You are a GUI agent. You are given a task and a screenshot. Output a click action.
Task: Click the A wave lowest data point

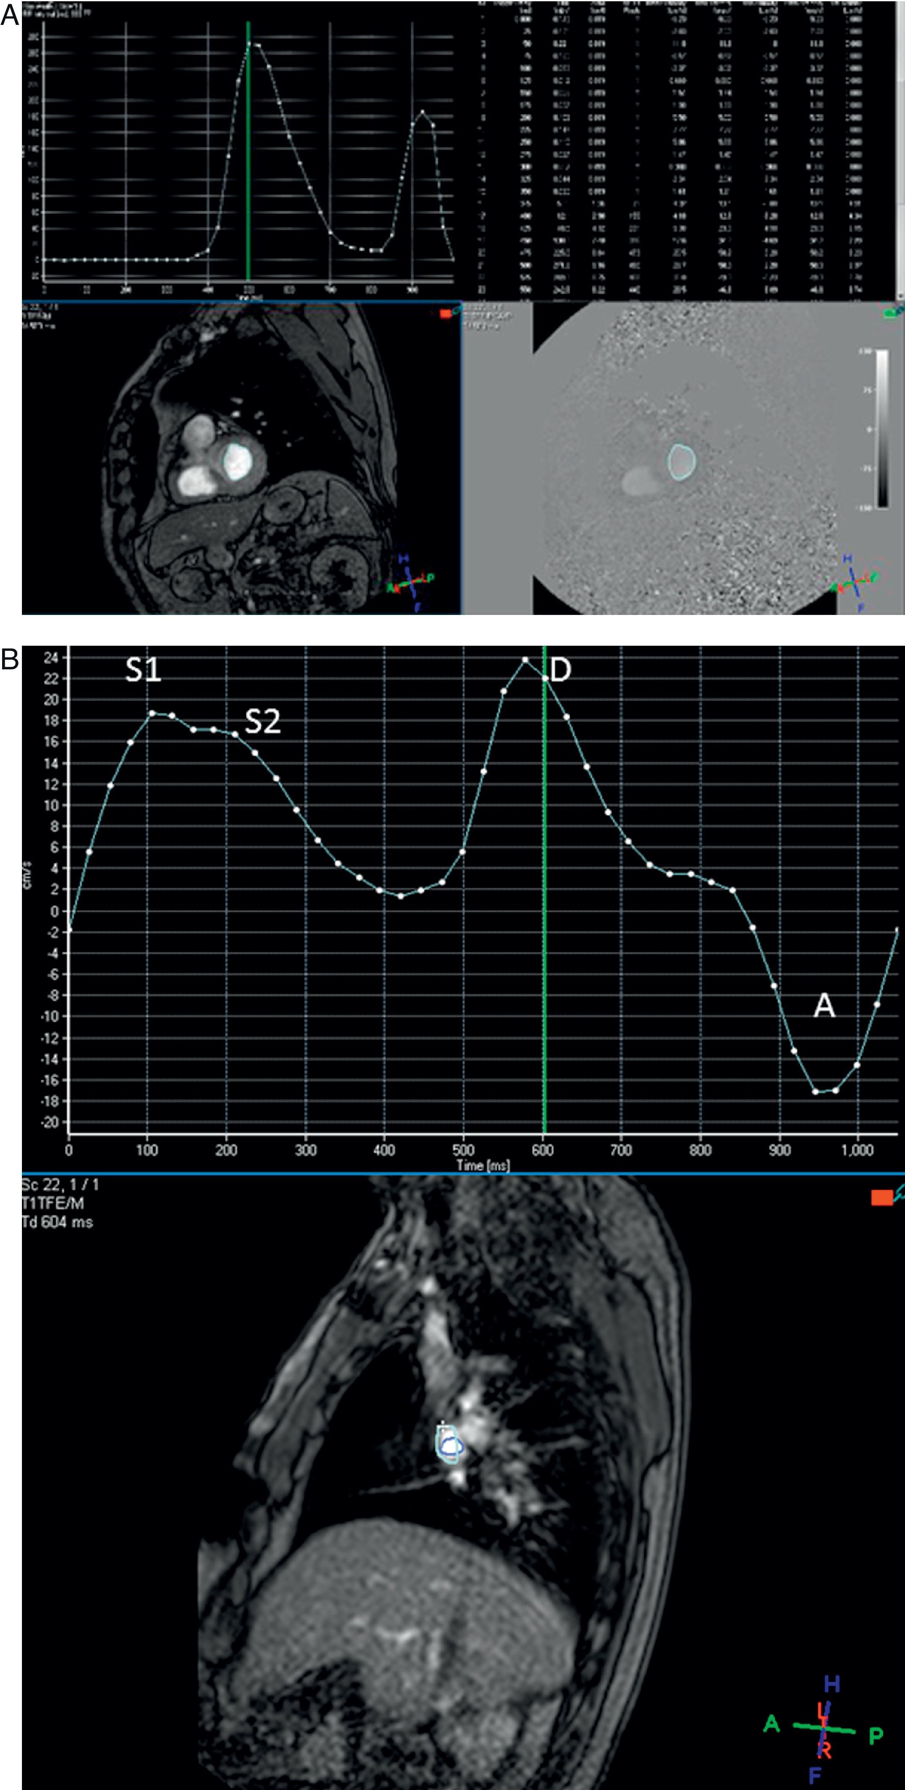click(x=816, y=1092)
